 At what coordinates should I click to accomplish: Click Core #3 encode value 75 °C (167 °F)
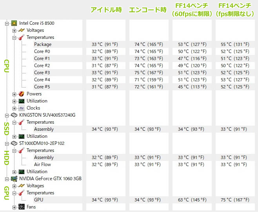149,73
